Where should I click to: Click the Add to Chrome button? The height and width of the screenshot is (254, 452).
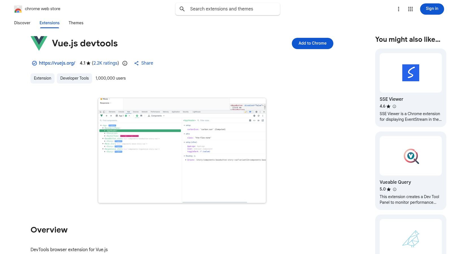(312, 43)
